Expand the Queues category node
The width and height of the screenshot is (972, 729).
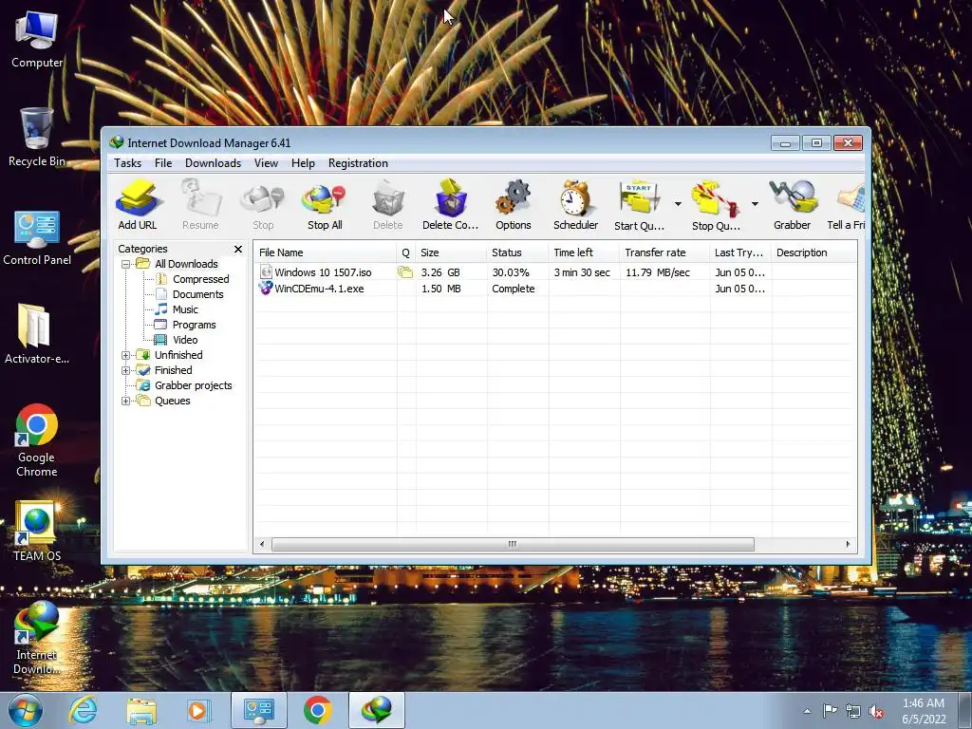click(126, 402)
